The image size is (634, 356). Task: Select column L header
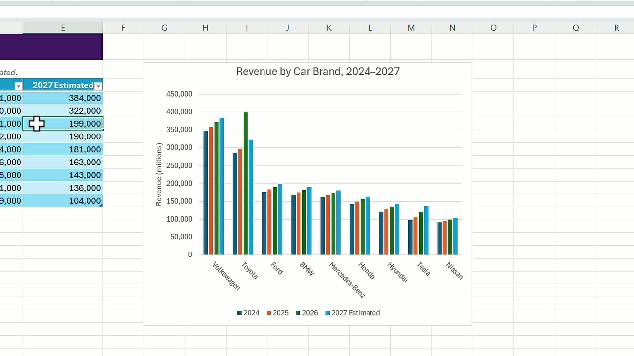(370, 28)
